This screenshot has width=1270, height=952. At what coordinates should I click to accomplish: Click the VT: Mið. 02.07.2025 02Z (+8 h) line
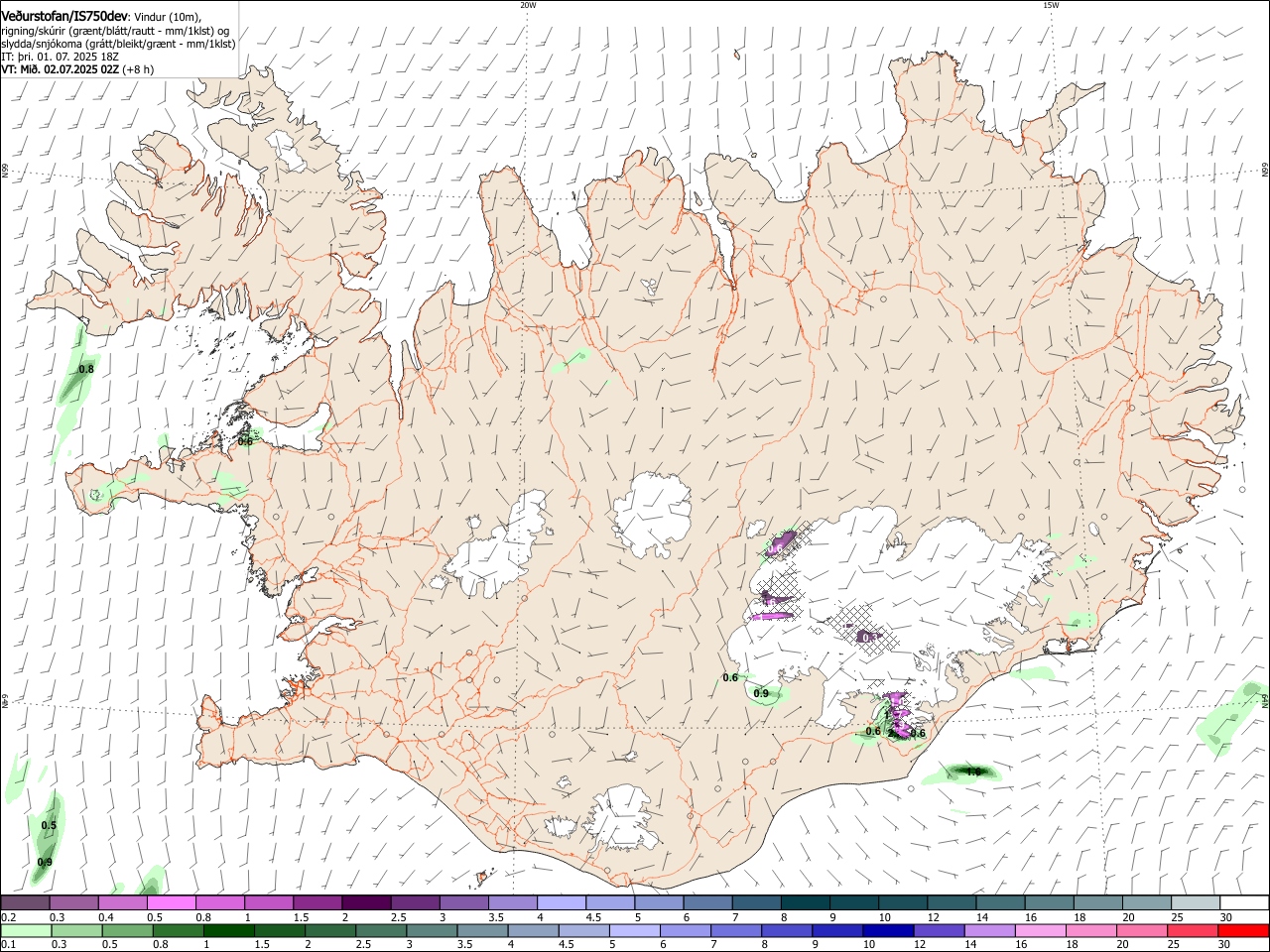point(77,69)
